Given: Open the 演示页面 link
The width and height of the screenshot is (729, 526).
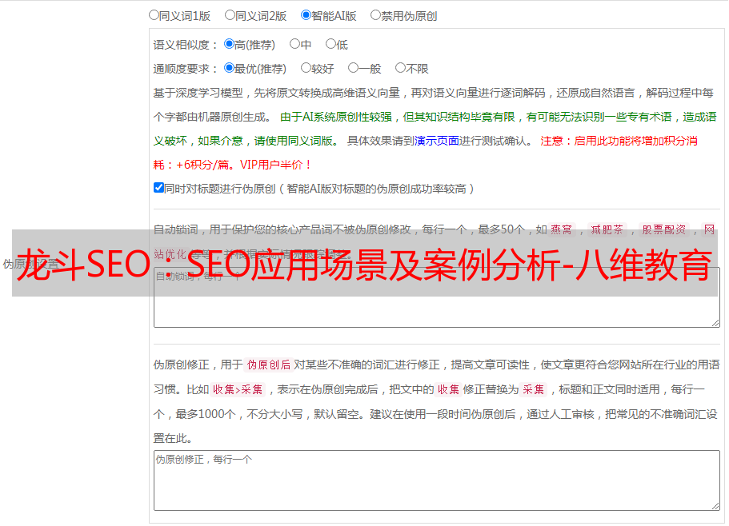Looking at the screenshot, I should [437, 141].
